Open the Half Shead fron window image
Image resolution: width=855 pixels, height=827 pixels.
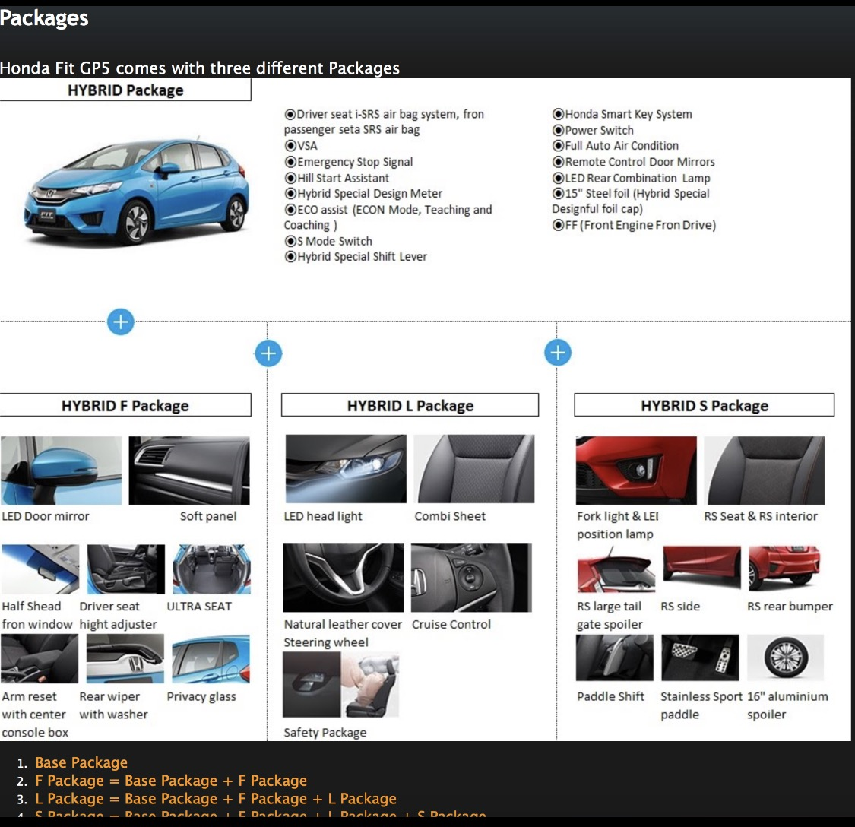click(40, 569)
